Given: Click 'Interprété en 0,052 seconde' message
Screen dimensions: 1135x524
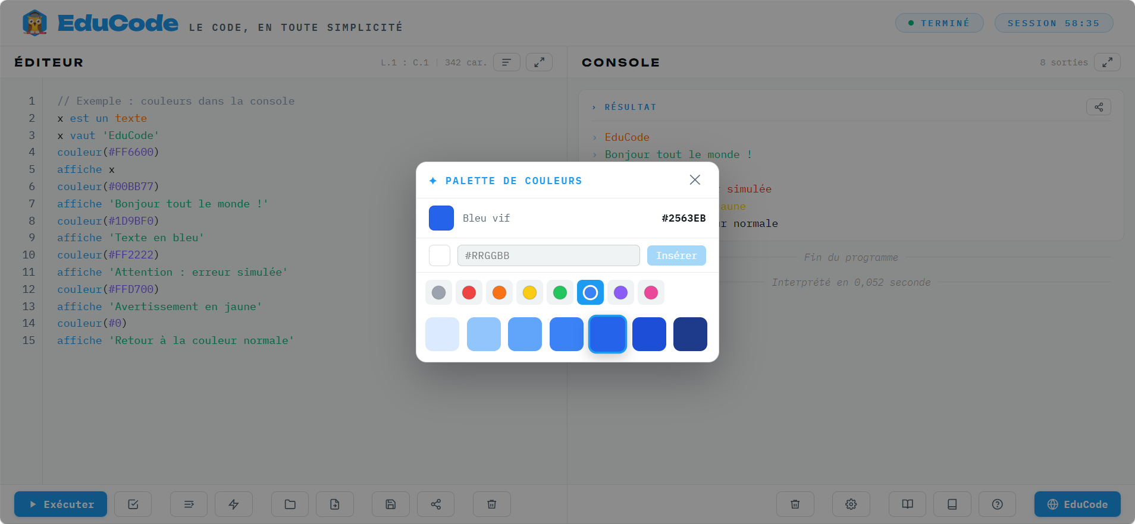Looking at the screenshot, I should pyautogui.click(x=851, y=282).
